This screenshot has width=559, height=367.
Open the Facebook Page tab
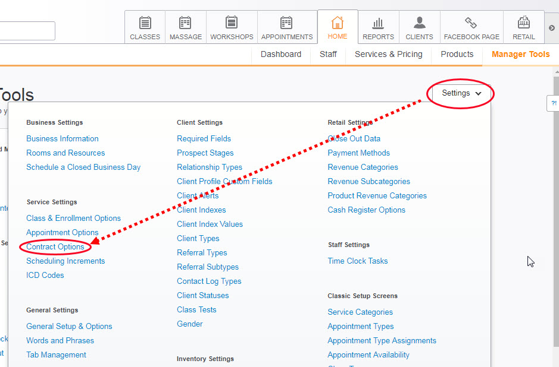point(471,27)
